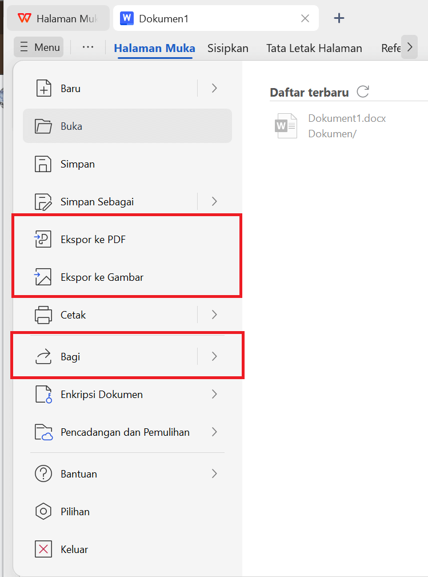Select the Baru menu entry

point(127,88)
